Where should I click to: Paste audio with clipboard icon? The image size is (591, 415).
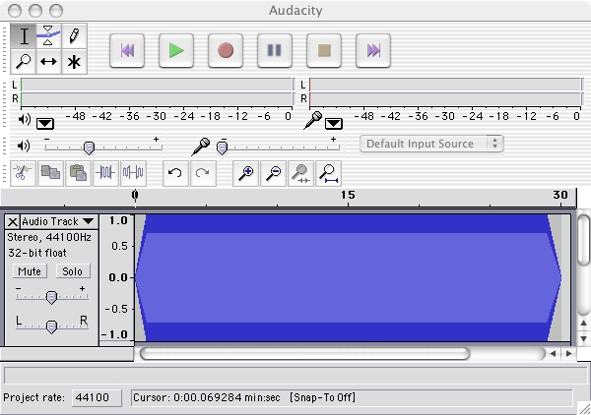coord(78,173)
